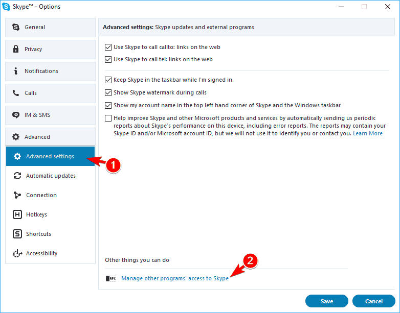Click the phone handset icon for Calls
Screen dimensions: 400x313
pyautogui.click(x=16, y=93)
